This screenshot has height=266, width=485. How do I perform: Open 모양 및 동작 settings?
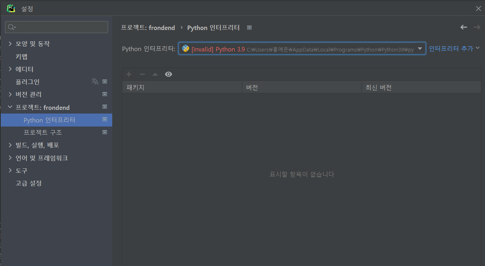[x=32, y=44]
